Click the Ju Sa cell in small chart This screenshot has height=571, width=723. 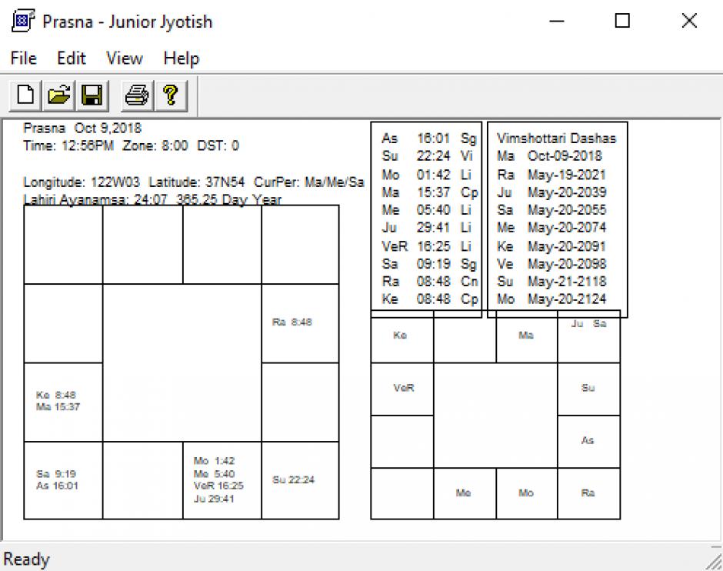click(x=588, y=336)
